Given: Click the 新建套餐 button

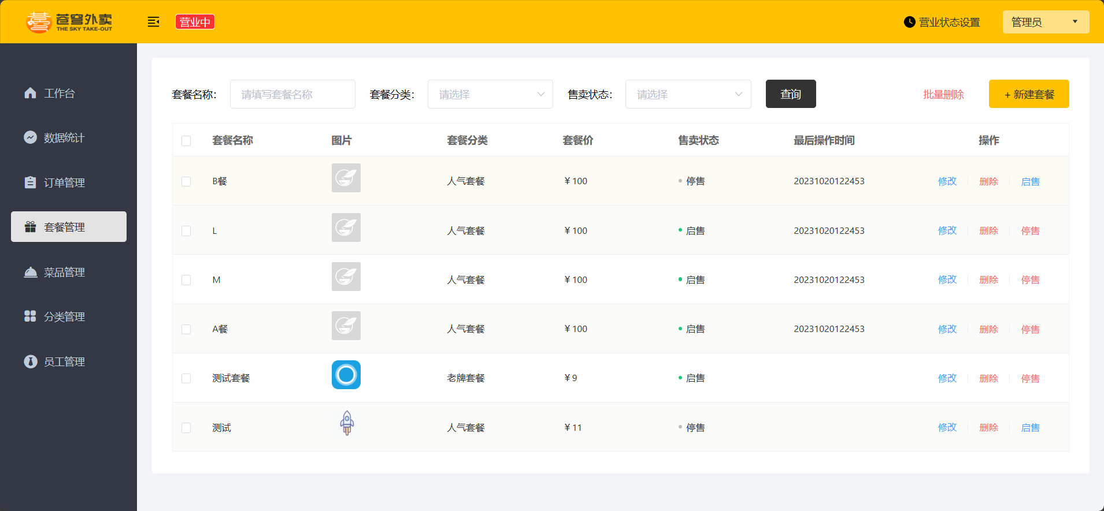Looking at the screenshot, I should [x=1028, y=94].
